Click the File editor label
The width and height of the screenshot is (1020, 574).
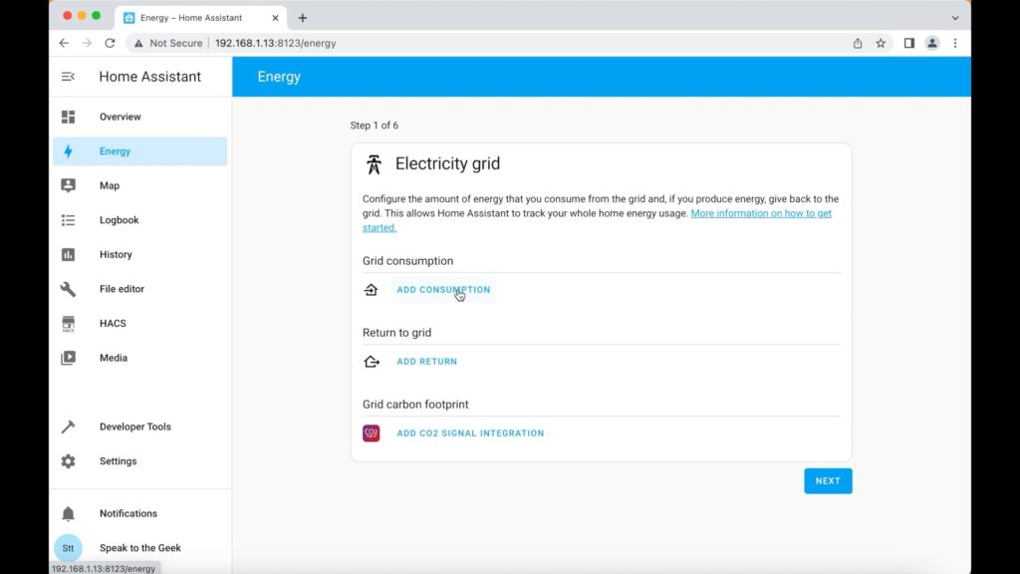coord(122,289)
